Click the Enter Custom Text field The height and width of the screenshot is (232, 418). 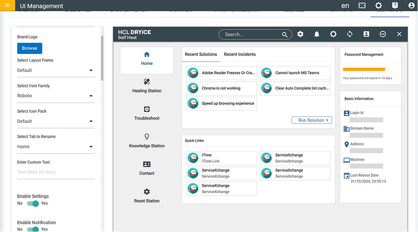click(56, 172)
